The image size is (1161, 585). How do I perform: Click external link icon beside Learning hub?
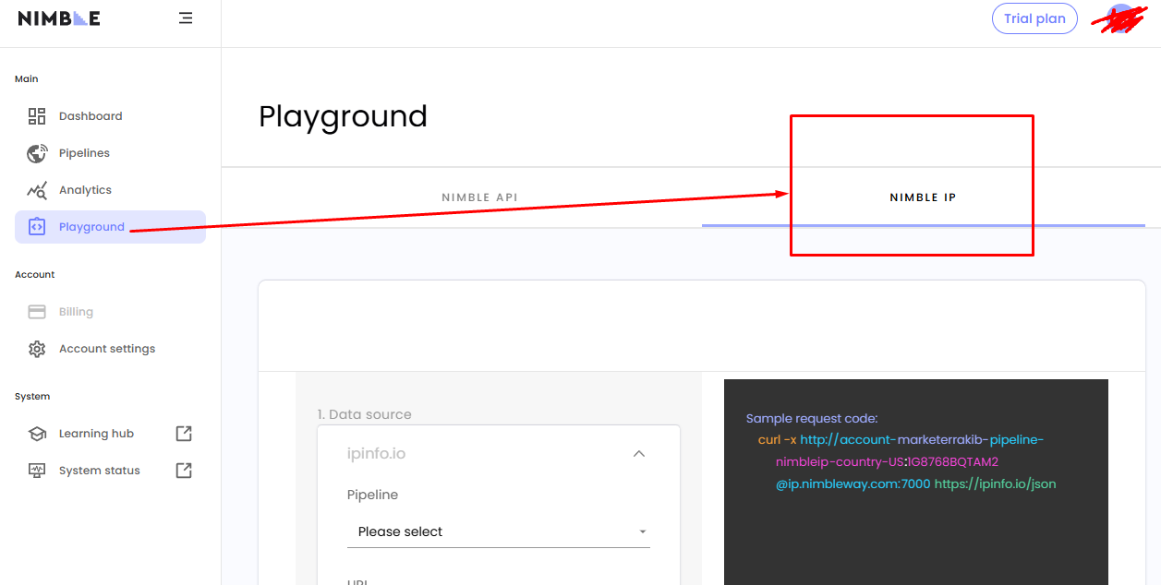(x=184, y=434)
